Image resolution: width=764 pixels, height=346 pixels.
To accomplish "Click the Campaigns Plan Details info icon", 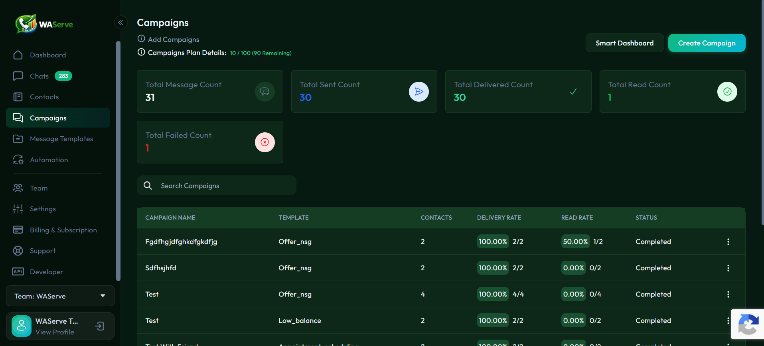I will [141, 52].
